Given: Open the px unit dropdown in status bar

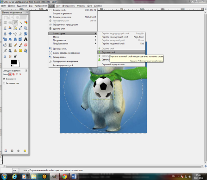Looking at the screenshot, I should pos(15,170).
